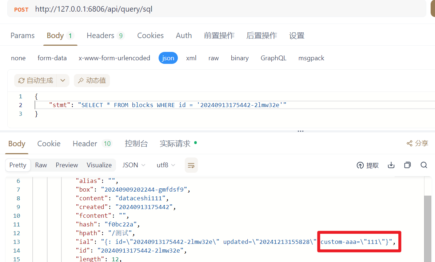Image resolution: width=435 pixels, height=262 pixels.
Task: Copy the response using the copy icon
Action: (x=407, y=165)
